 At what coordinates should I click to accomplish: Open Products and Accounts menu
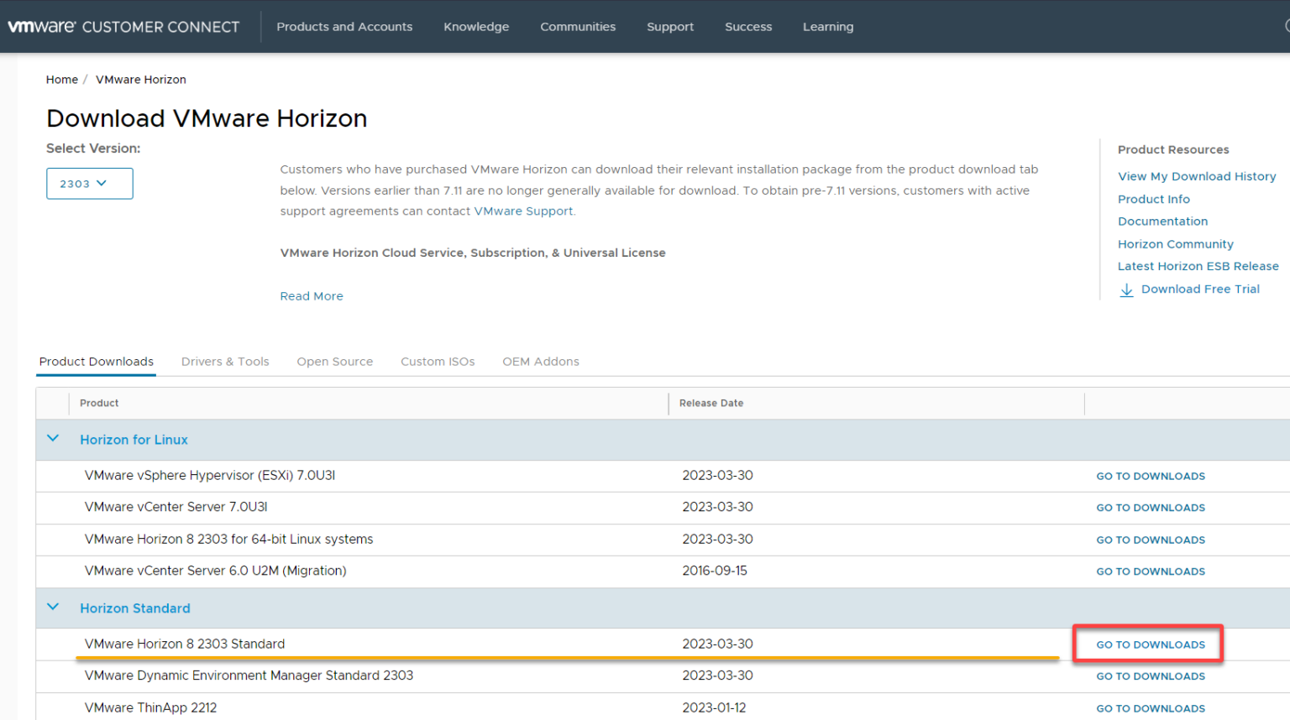point(344,27)
